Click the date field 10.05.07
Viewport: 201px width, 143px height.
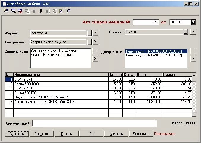tap(180, 22)
